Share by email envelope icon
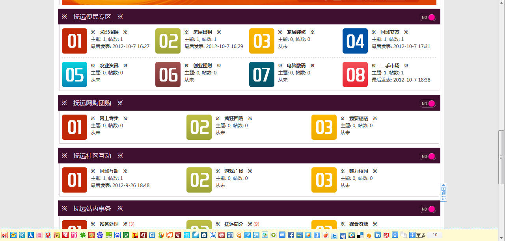 point(282,235)
